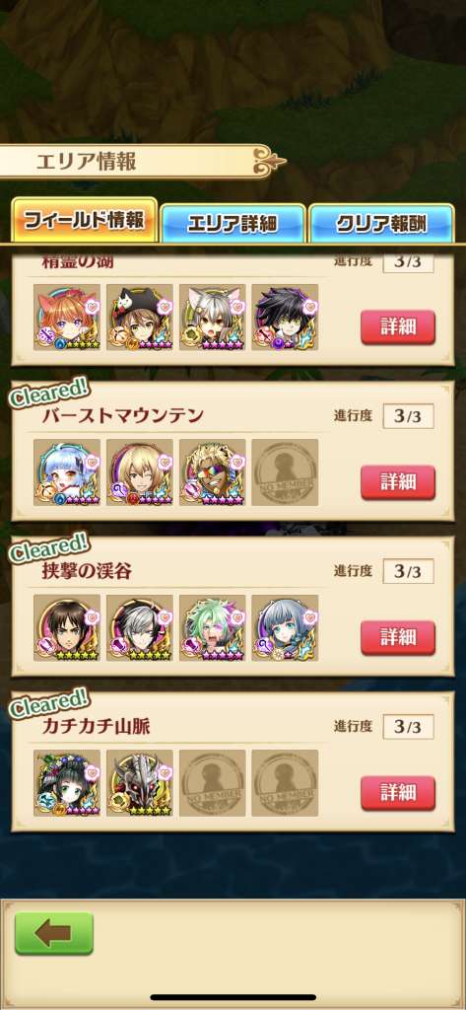
Task: Select the orange cat-eared girl portrait
Action: click(67, 317)
